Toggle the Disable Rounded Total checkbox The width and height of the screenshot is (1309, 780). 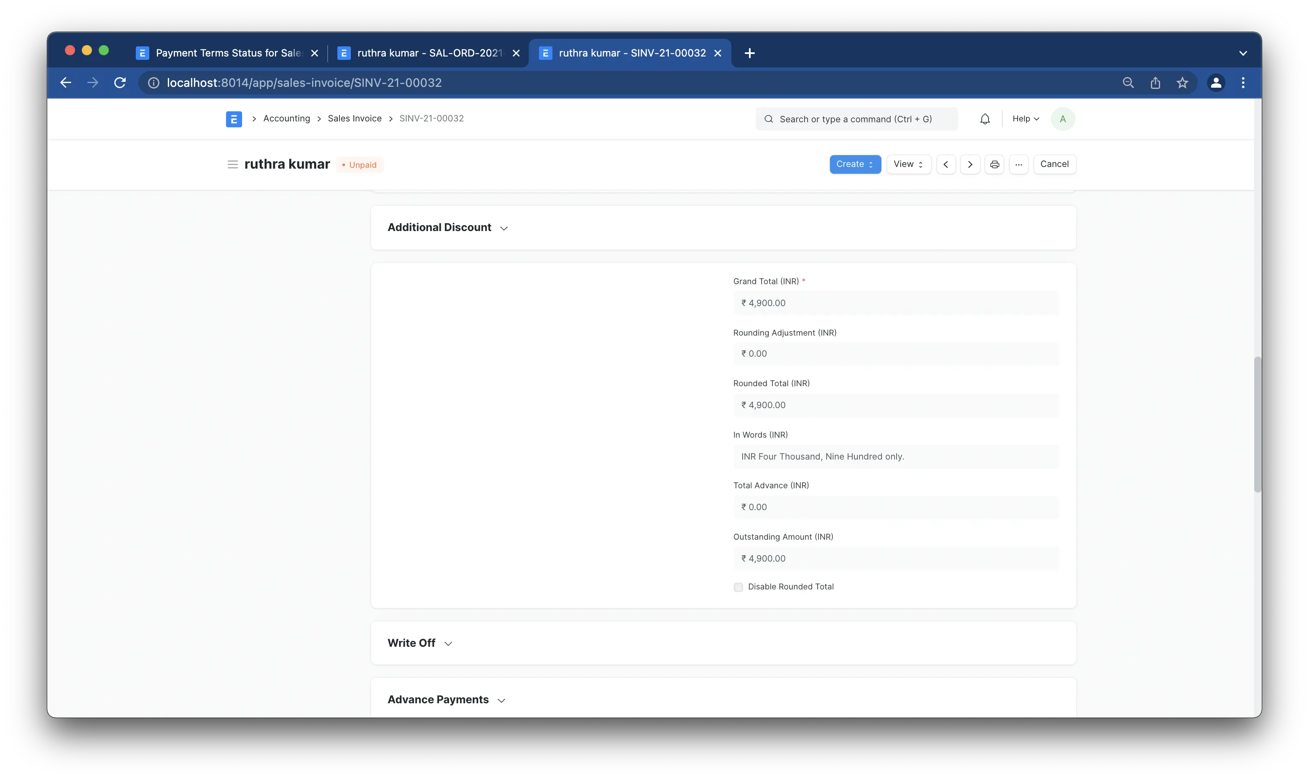[x=737, y=587]
